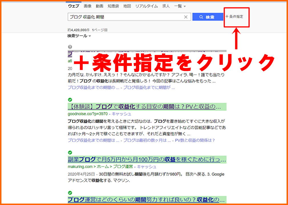Viewport: 288px width, 205px height.
Task: Switch to the 動画 tab
Action: click(x=99, y=6)
